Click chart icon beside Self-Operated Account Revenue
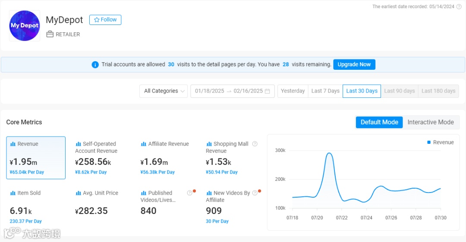The width and height of the screenshot is (466, 242). (x=79, y=144)
